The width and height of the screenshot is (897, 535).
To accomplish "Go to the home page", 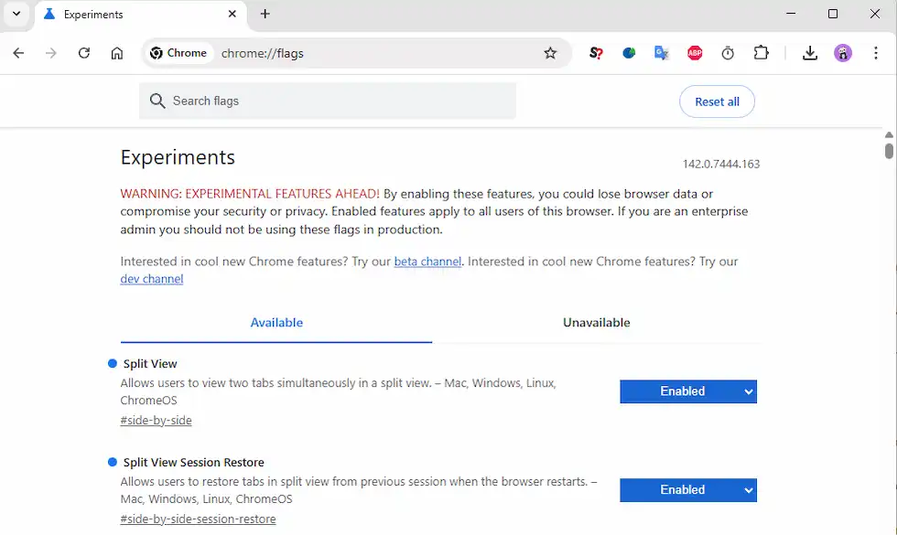I will pos(117,53).
